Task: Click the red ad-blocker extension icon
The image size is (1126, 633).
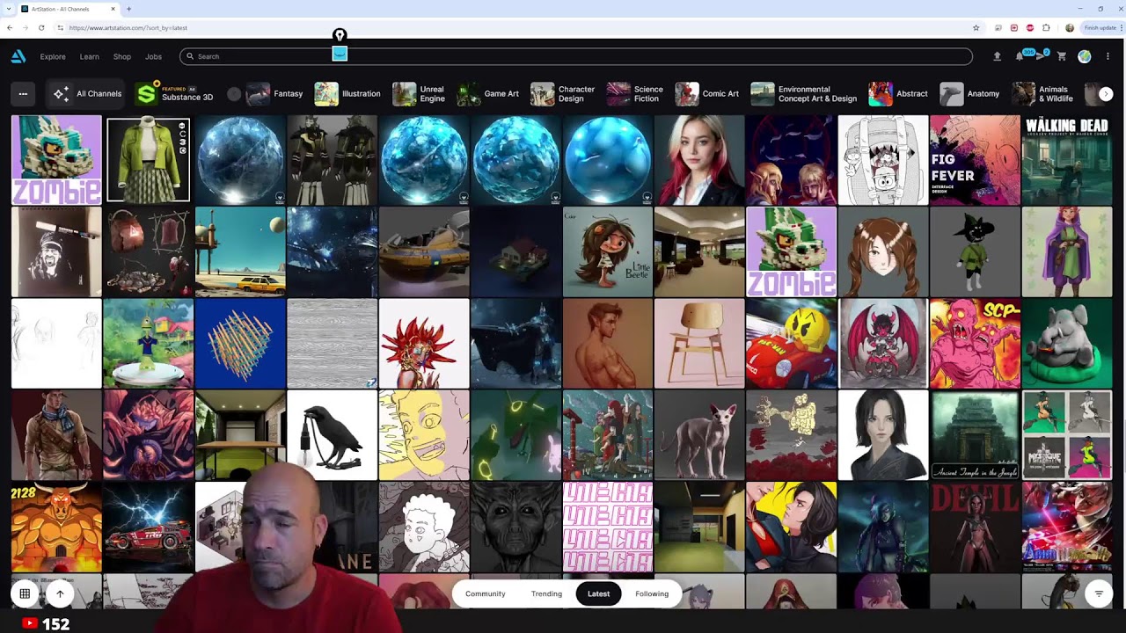Action: [1030, 27]
